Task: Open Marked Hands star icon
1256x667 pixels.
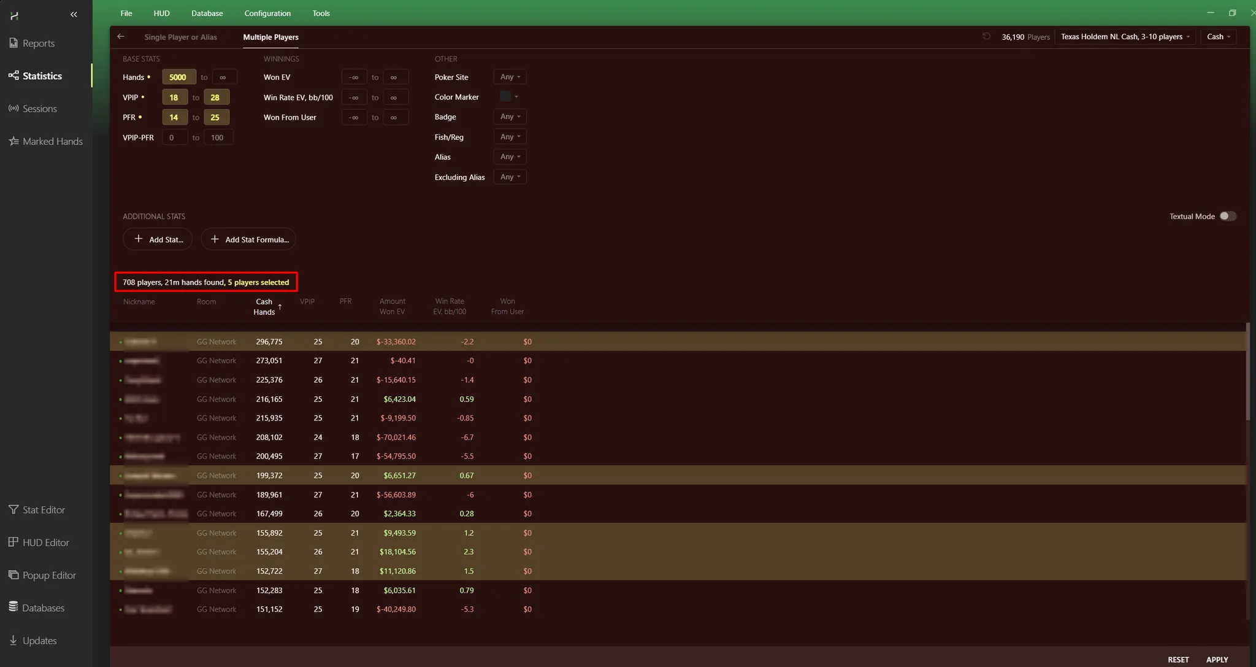Action: [x=13, y=141]
